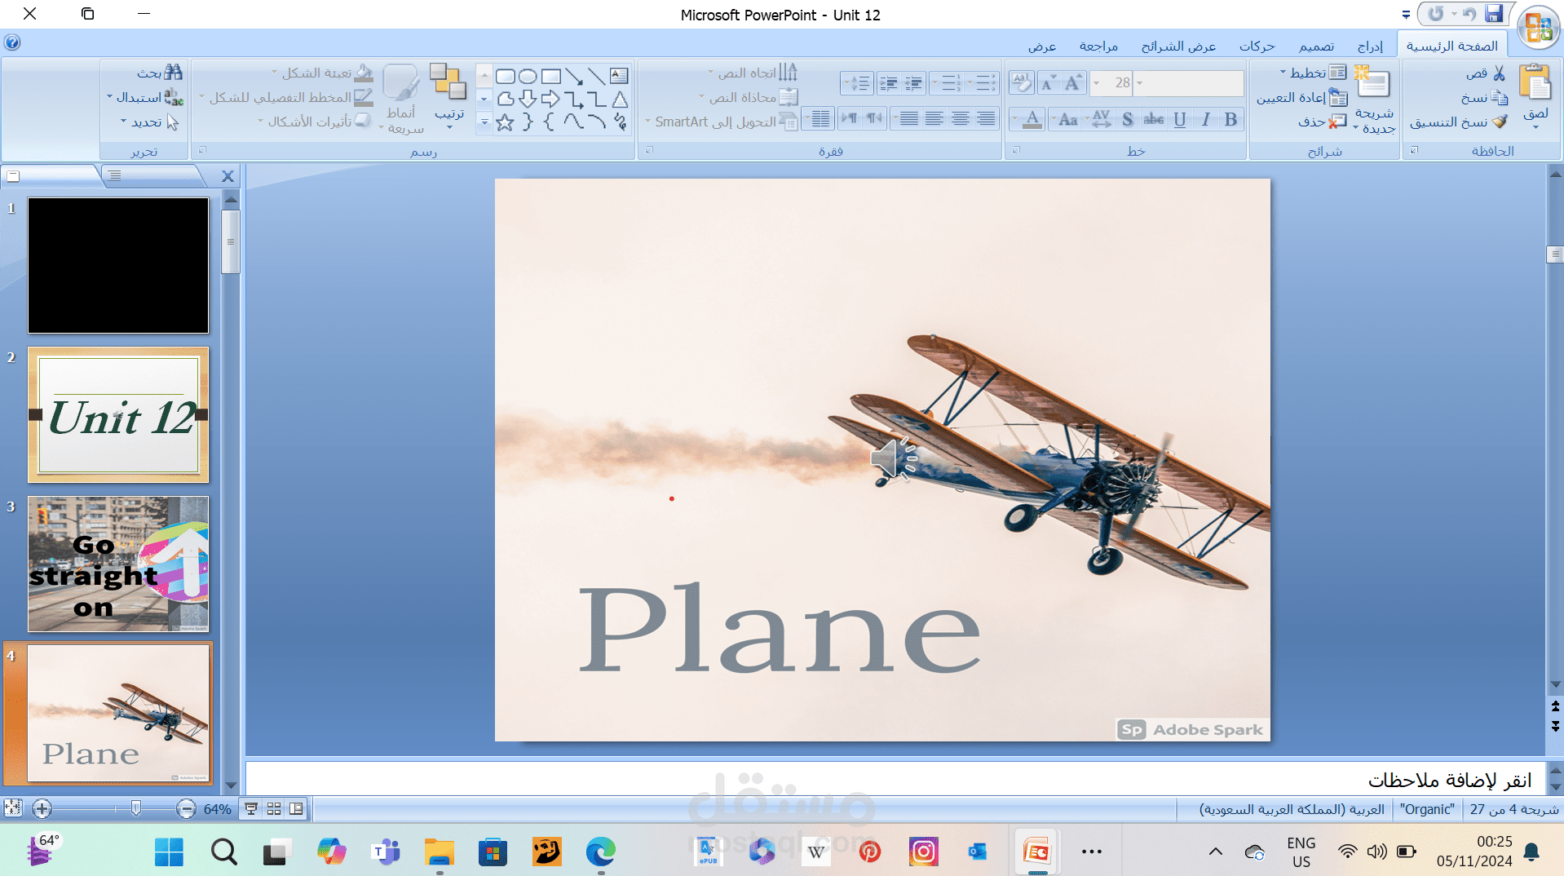Undo the last action
Image resolution: width=1564 pixels, height=876 pixels.
(1469, 14)
